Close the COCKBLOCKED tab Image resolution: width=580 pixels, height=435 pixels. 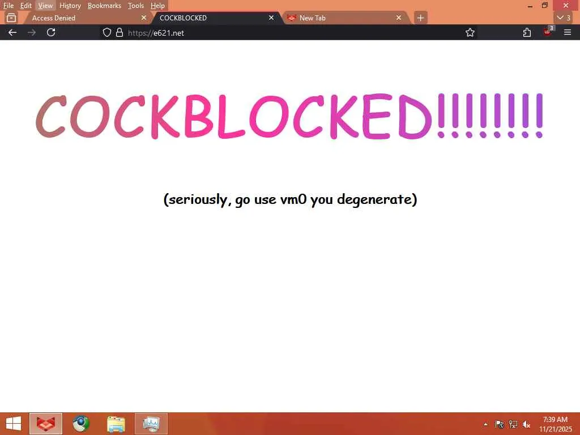pyautogui.click(x=271, y=18)
